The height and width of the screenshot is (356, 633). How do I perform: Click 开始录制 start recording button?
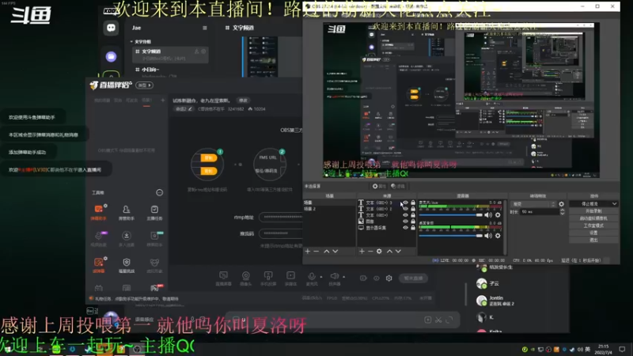click(x=593, y=211)
